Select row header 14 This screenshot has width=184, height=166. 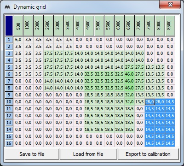[9, 130]
